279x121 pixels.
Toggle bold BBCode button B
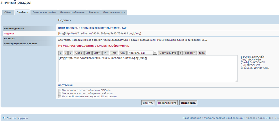pyautogui.click(x=61, y=53)
